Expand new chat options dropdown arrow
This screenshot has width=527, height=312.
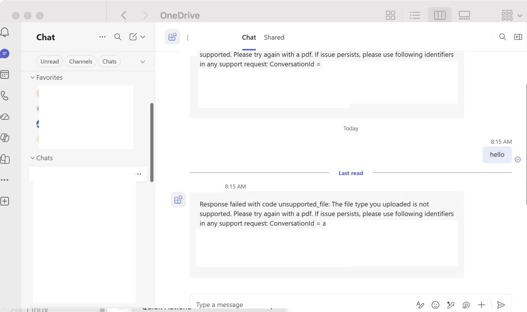(143, 37)
